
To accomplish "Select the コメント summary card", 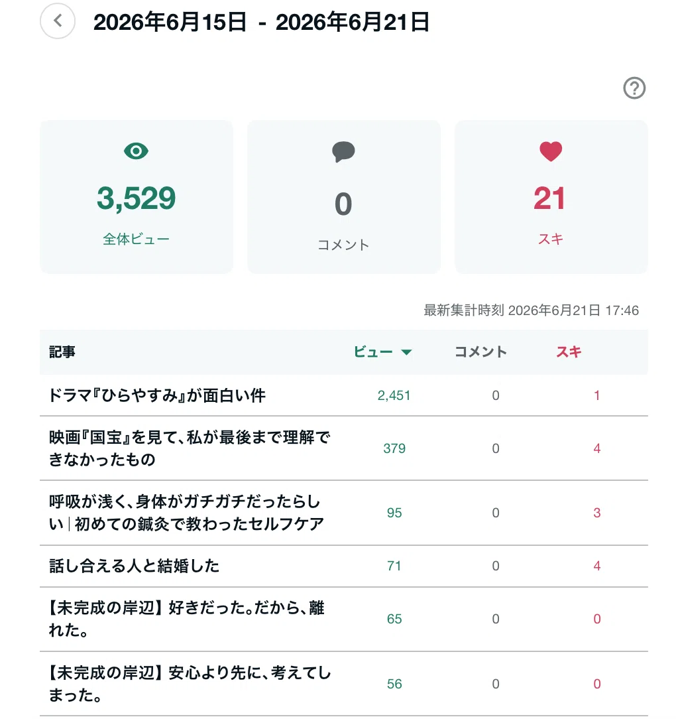I will pos(344,197).
